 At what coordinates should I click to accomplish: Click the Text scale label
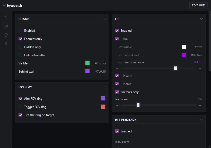[x=121, y=99]
